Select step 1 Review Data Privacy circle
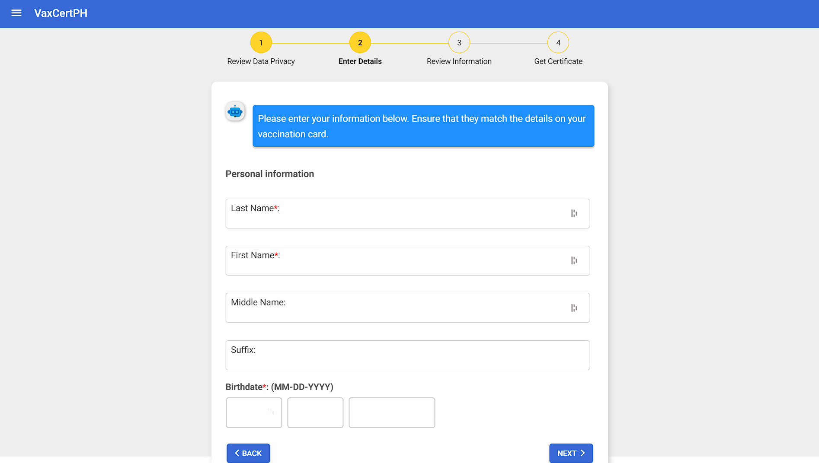819x463 pixels. (x=261, y=42)
